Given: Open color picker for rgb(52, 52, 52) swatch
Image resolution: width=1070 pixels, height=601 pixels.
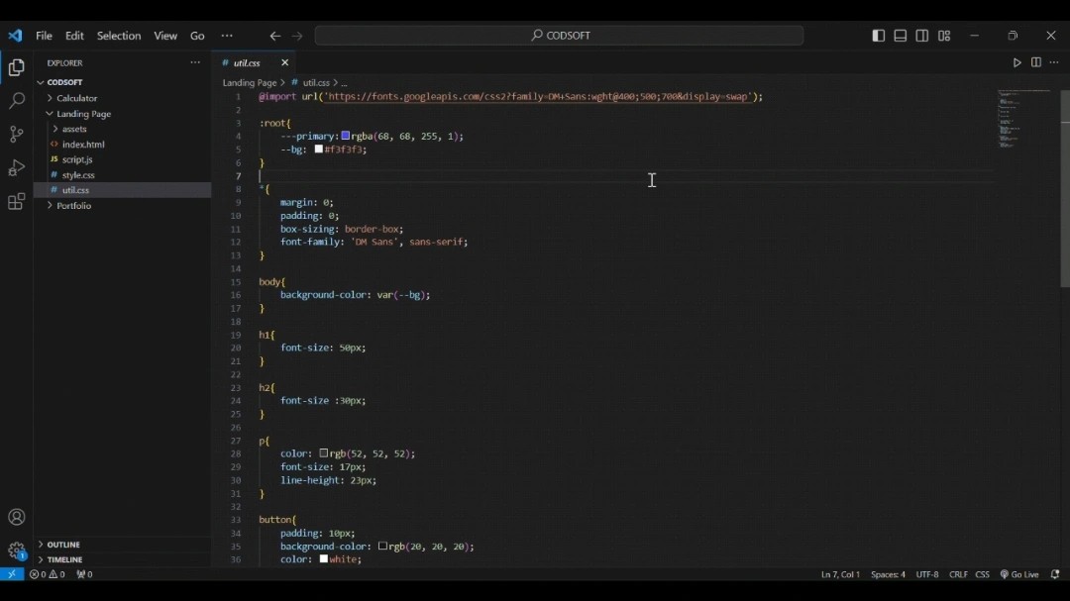Looking at the screenshot, I should [323, 452].
